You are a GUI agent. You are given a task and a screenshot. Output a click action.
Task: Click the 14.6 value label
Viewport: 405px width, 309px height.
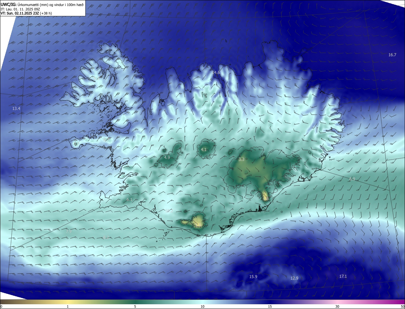216,73
